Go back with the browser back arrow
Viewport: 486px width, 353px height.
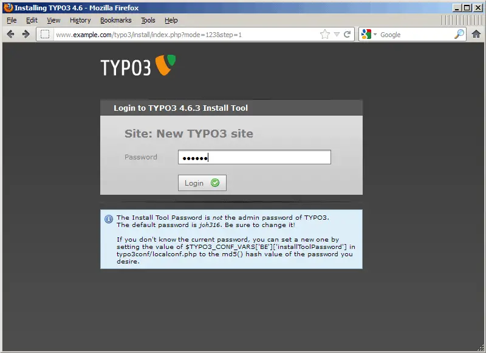coord(10,34)
